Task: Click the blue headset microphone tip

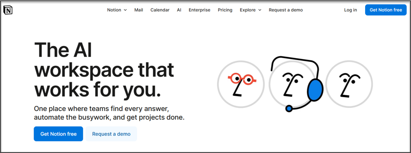Action: coord(289,109)
